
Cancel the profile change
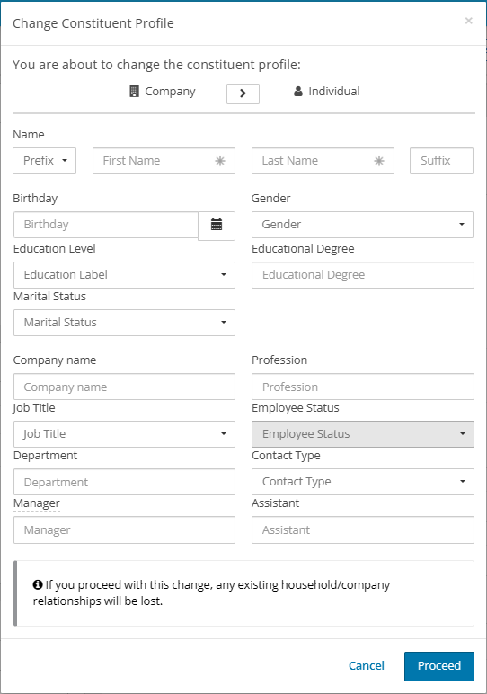[x=367, y=666]
